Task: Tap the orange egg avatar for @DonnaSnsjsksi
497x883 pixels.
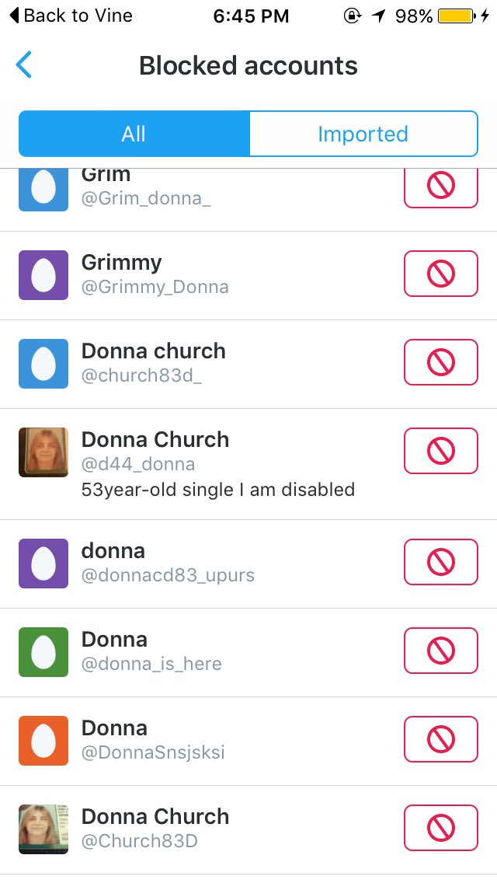Action: pyautogui.click(x=43, y=741)
